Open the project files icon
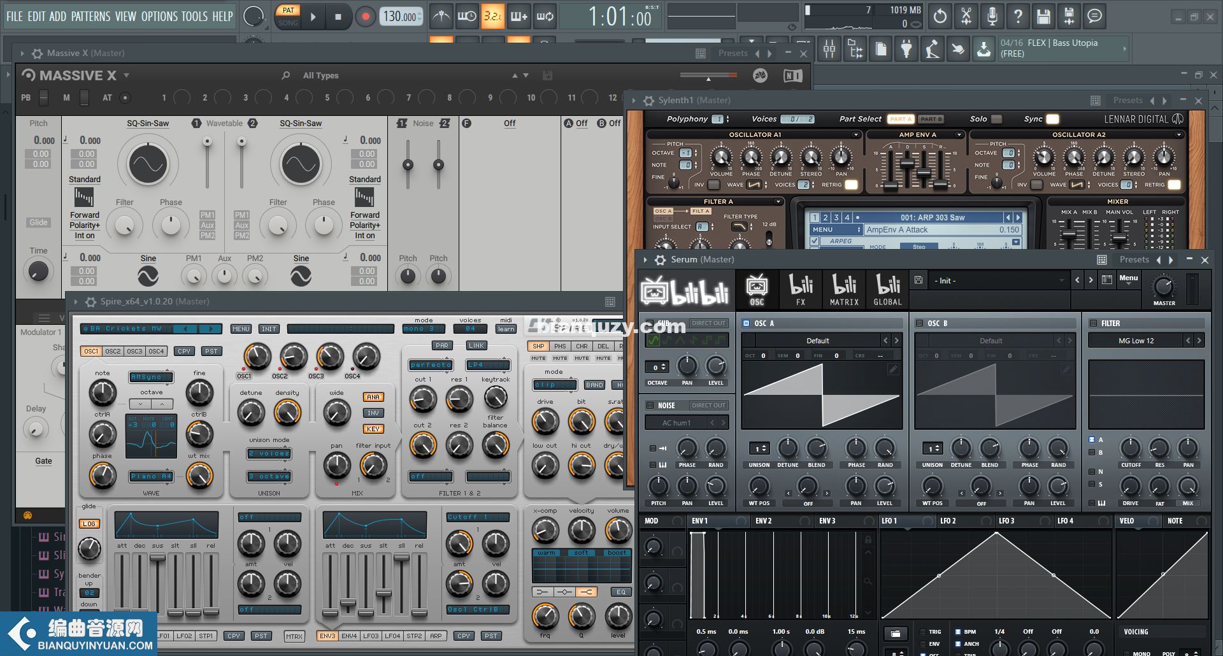Screen dimensions: 1223x656 [881, 48]
